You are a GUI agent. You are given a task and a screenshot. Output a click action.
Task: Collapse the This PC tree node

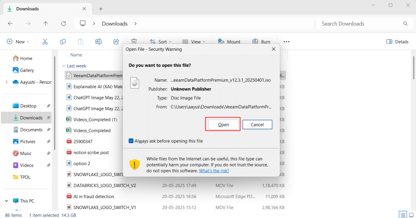coord(6,201)
